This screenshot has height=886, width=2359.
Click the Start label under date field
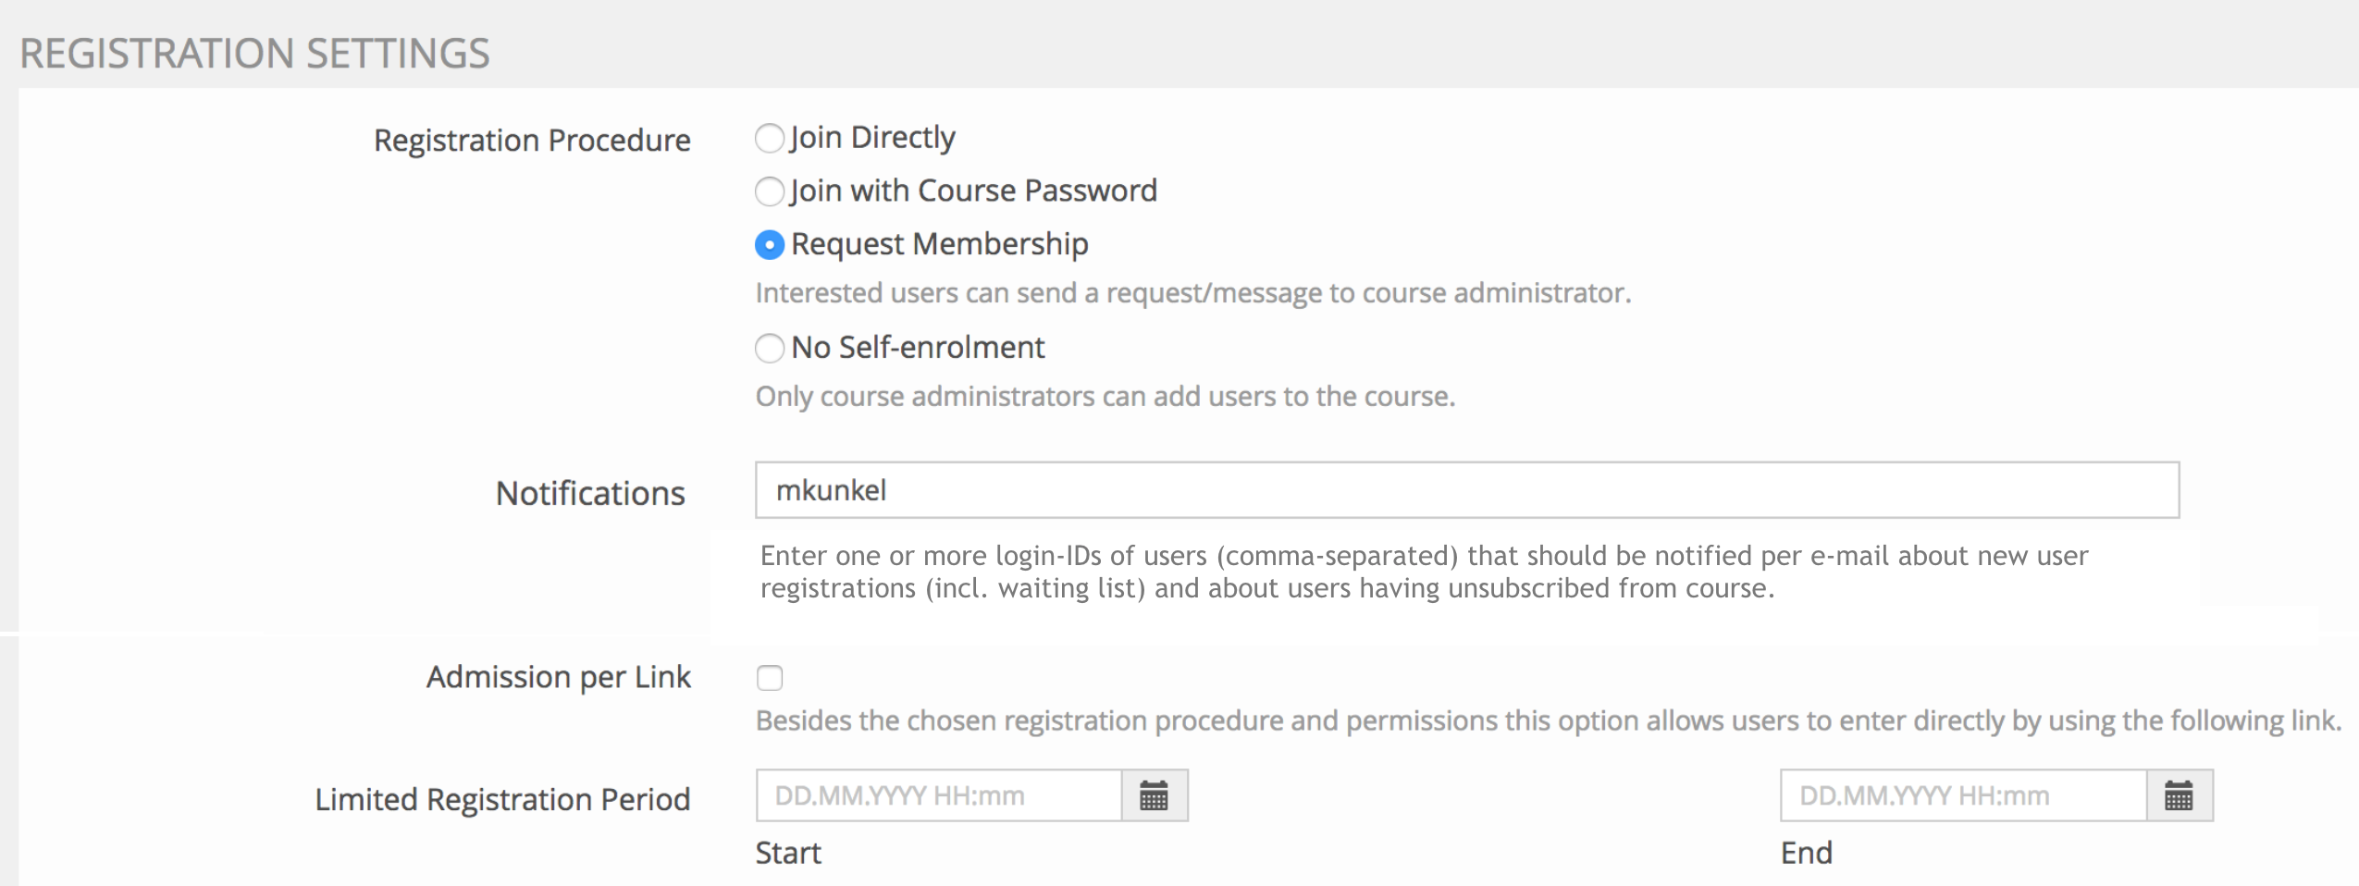(788, 853)
